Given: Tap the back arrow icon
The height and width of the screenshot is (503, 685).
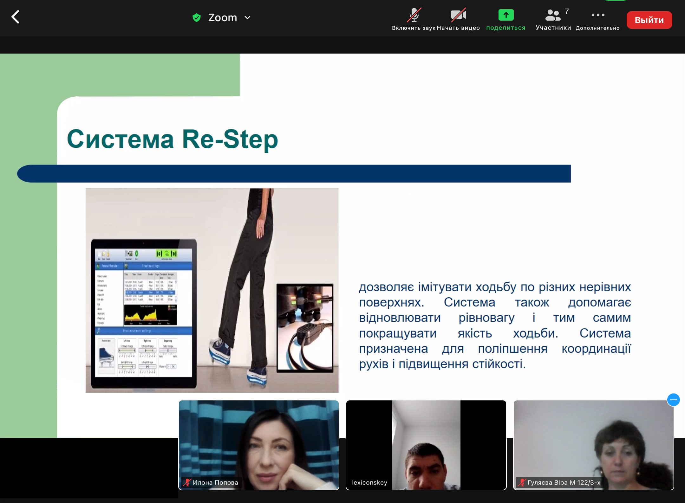Looking at the screenshot, I should point(15,17).
